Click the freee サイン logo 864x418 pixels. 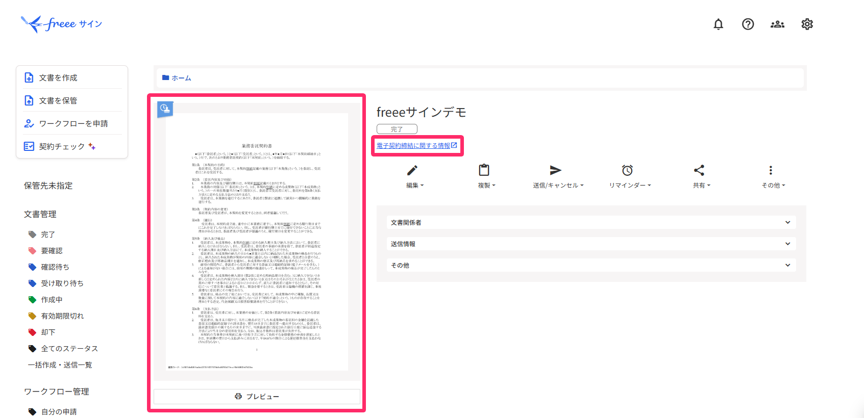coord(61,24)
